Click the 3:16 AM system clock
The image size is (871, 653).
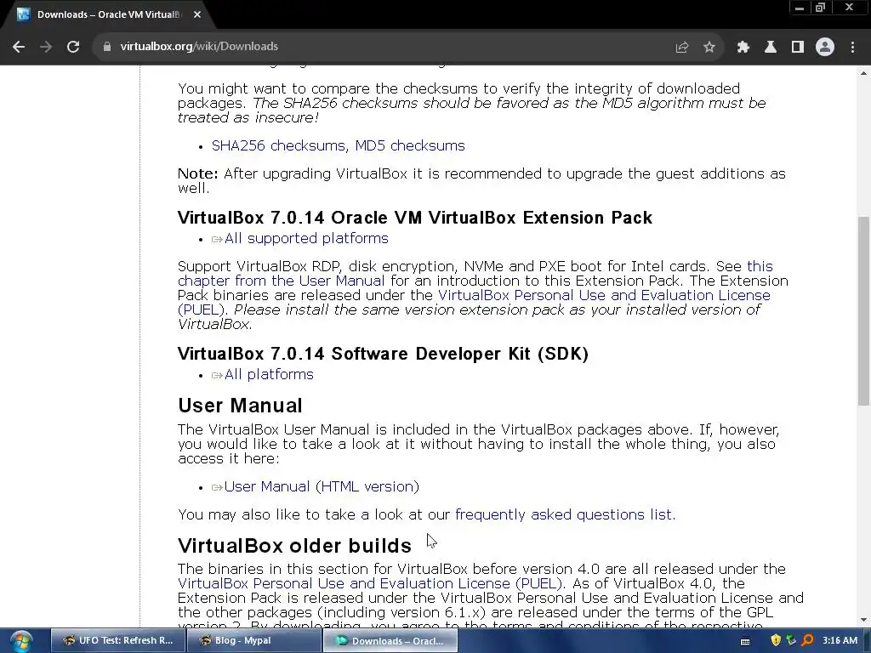pyautogui.click(x=840, y=640)
